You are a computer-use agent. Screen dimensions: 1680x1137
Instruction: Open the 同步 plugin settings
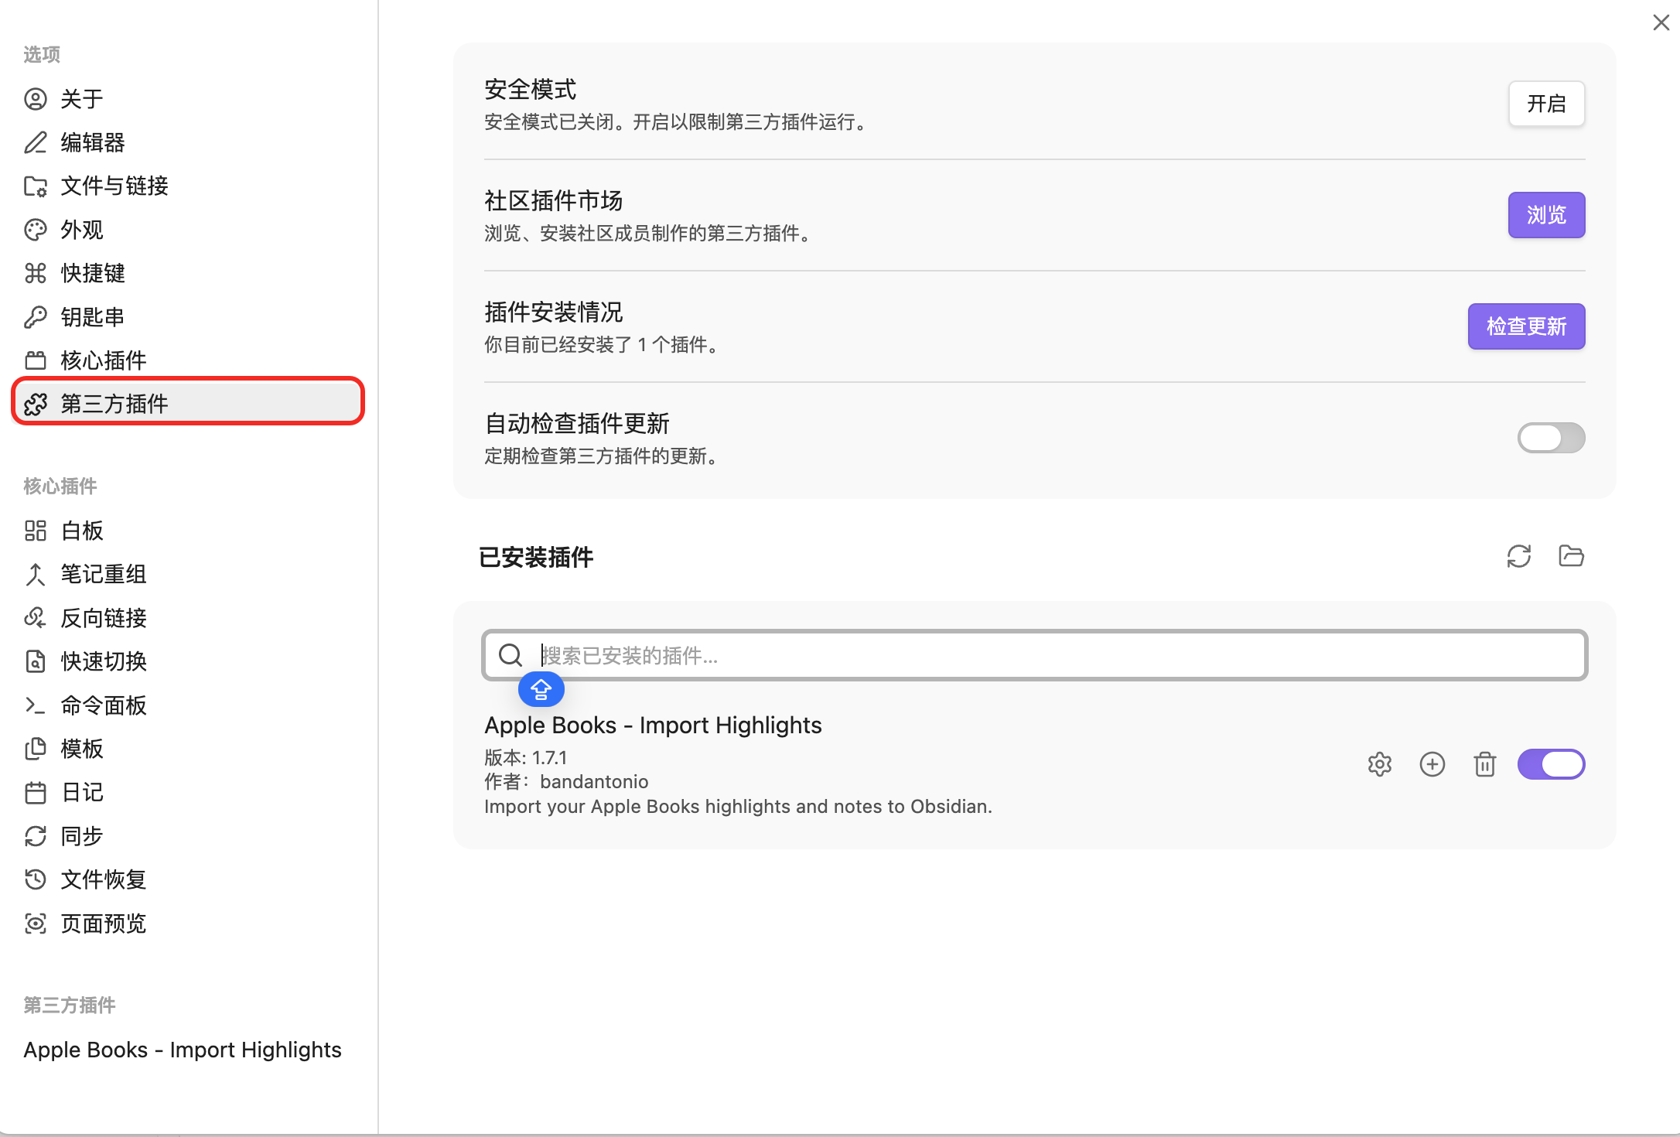[188, 836]
